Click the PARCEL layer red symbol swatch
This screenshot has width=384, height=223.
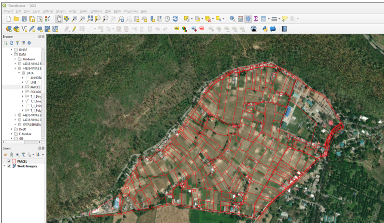tap(14, 161)
